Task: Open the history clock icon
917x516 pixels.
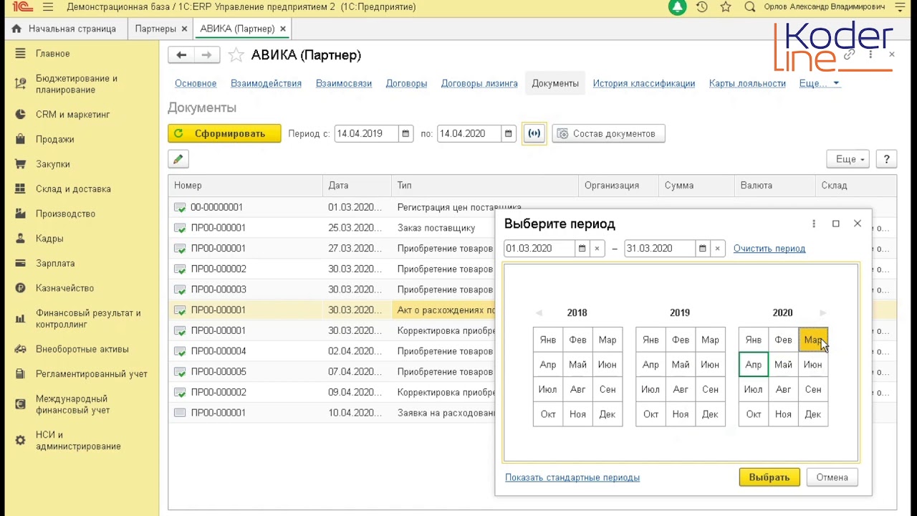Action: tap(702, 7)
